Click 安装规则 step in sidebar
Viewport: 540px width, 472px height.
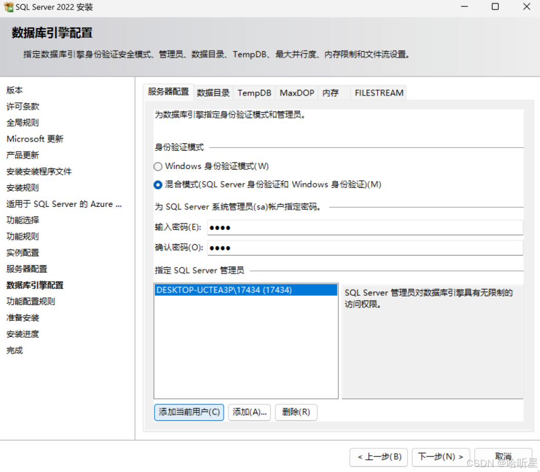[x=23, y=187]
